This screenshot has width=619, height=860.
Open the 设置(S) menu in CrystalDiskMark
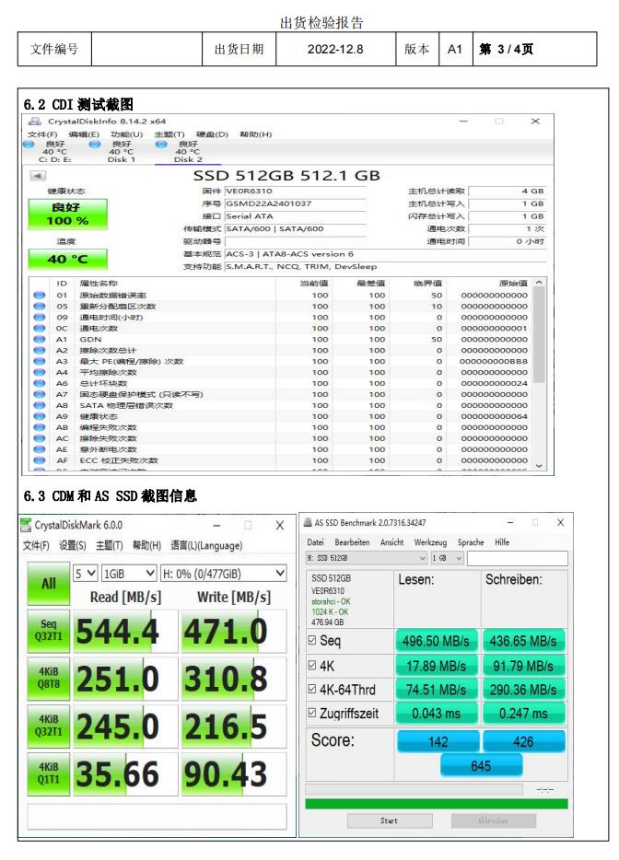[73, 545]
